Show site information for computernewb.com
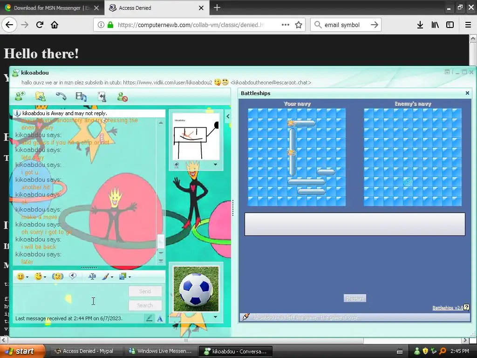 (x=101, y=25)
